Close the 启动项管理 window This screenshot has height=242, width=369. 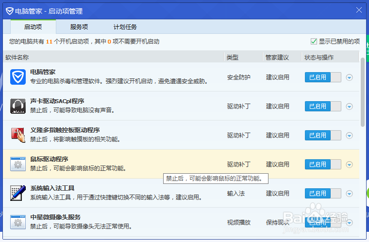tap(359, 10)
